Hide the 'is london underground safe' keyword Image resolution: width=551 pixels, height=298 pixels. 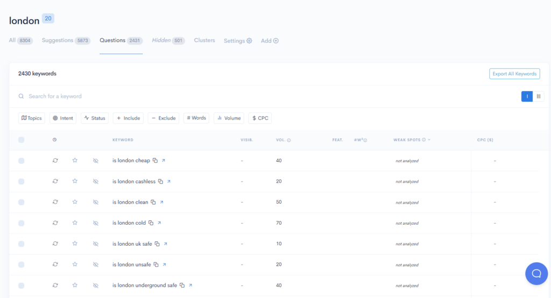(x=96, y=285)
